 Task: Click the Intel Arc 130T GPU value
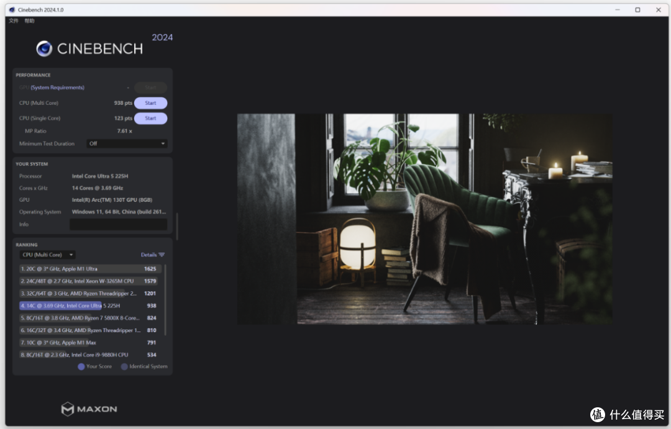(112, 200)
